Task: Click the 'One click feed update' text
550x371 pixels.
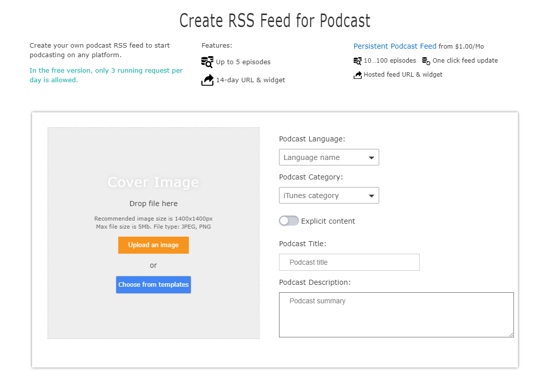Action: 465,60
